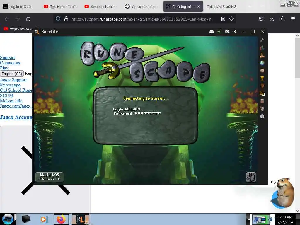Click the 'Jagex Support' link
This screenshot has height=225, width=300.
pyautogui.click(x=13, y=80)
